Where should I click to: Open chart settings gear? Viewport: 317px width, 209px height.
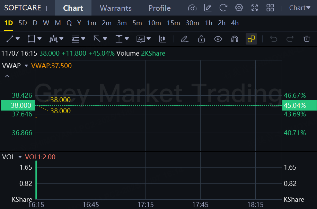(x=239, y=8)
